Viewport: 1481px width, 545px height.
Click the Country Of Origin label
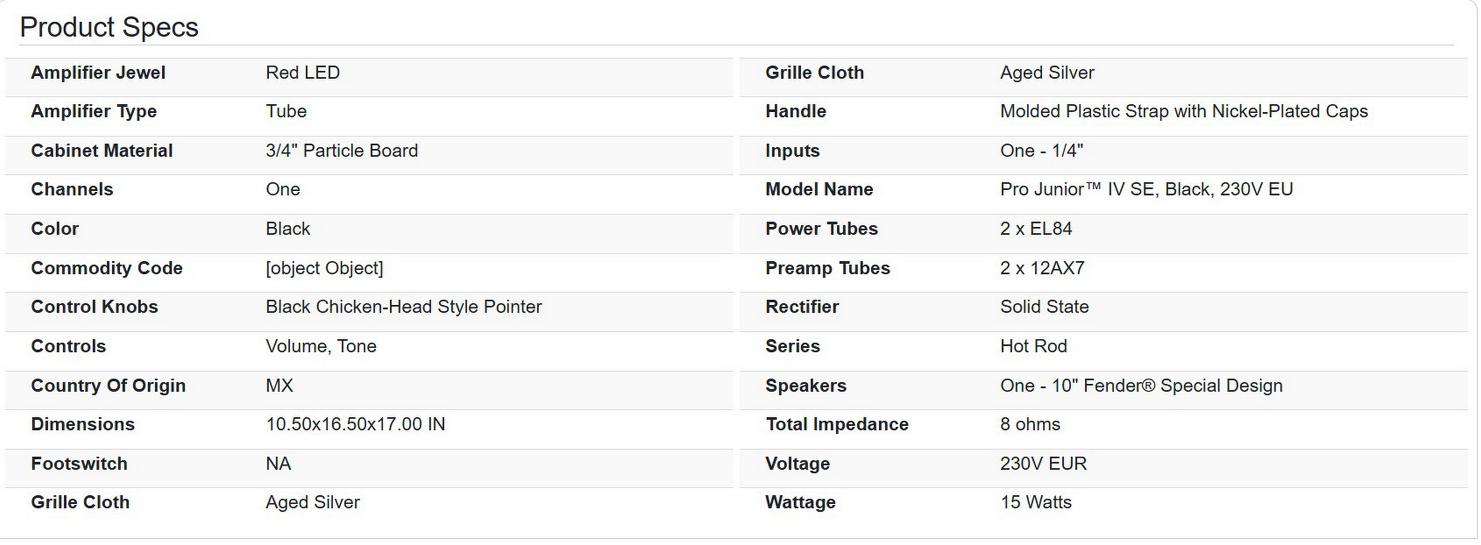tap(108, 386)
